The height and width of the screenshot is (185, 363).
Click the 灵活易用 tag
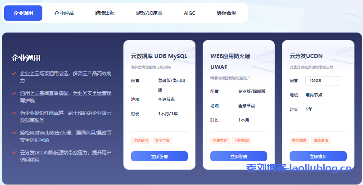140,140
